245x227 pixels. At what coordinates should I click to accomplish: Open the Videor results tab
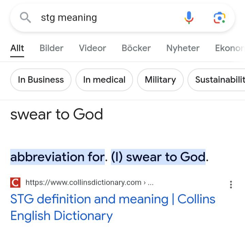tap(93, 48)
